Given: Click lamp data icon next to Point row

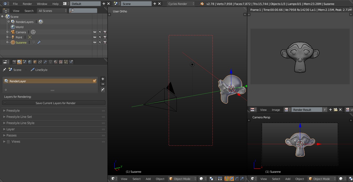Looking at the screenshot, I should 30,37.
